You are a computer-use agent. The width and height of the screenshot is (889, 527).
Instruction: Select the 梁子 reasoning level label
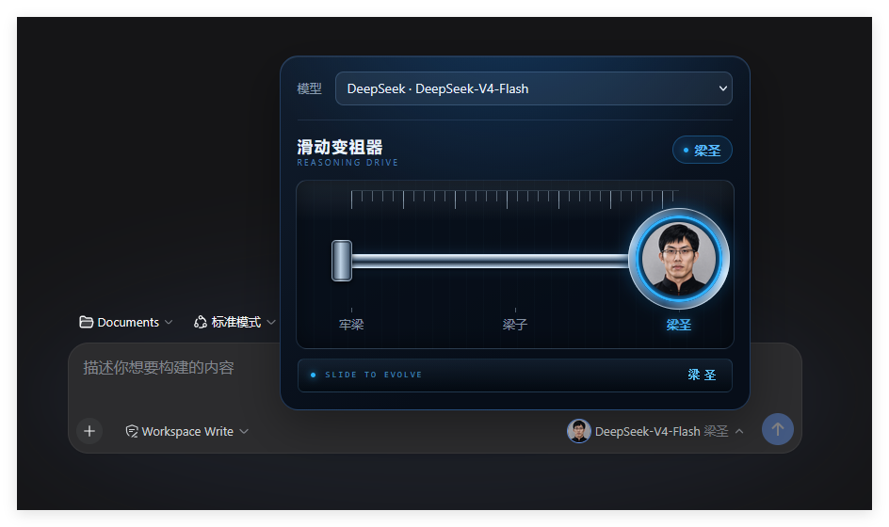coord(515,325)
